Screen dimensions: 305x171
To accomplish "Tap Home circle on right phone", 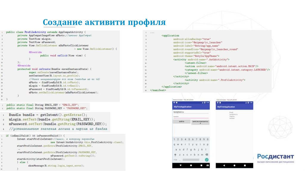I will (x=234, y=165).
